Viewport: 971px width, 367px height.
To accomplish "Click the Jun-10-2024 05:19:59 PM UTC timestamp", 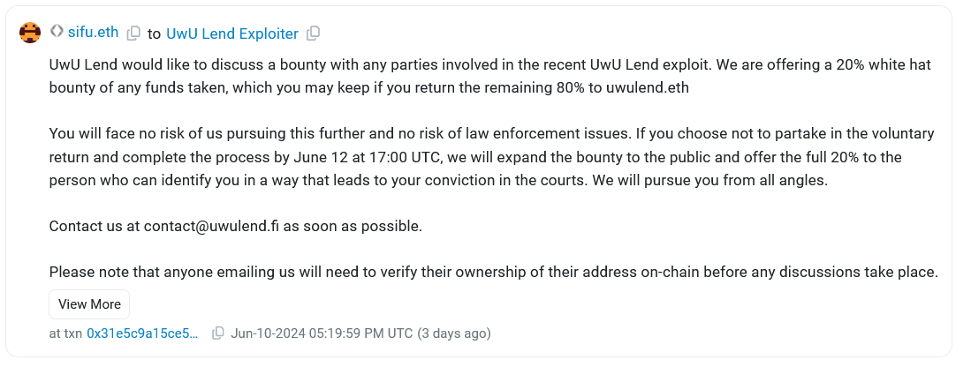I will point(322,333).
